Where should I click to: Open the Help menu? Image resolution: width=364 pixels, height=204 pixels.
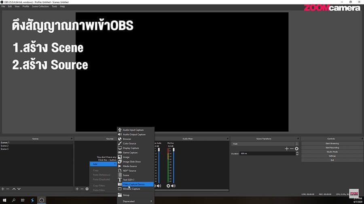tap(62, 6)
